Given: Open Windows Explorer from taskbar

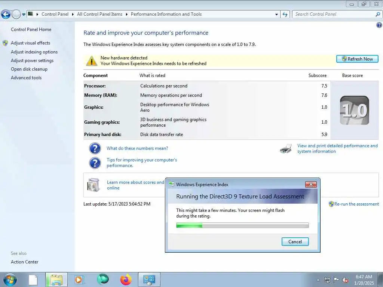Looking at the screenshot, I should tap(56, 280).
